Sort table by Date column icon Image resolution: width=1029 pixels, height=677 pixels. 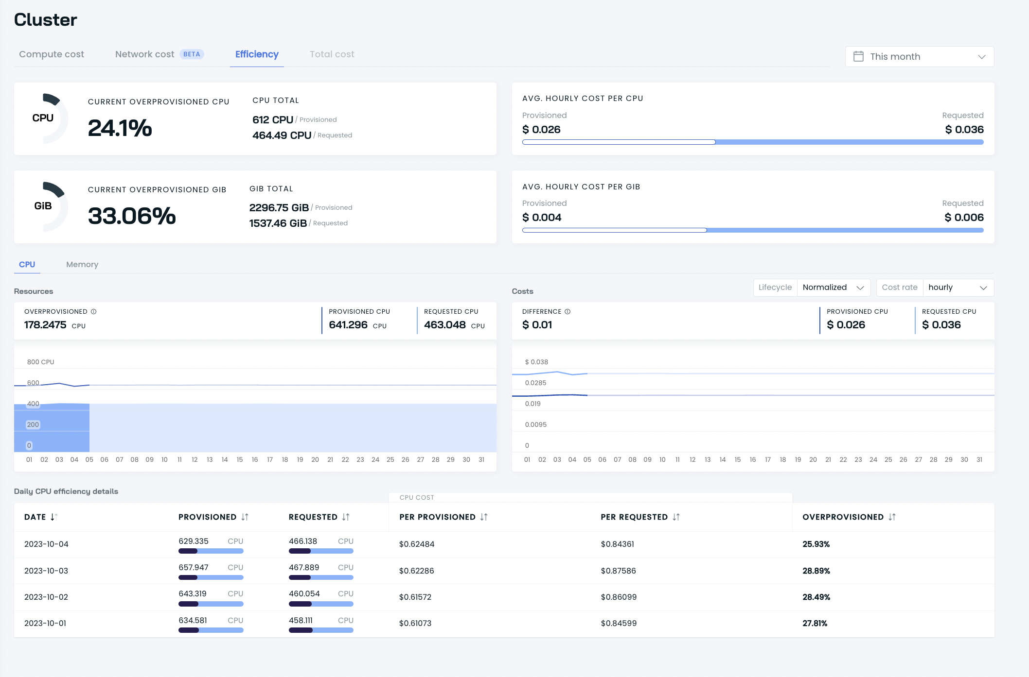53,517
